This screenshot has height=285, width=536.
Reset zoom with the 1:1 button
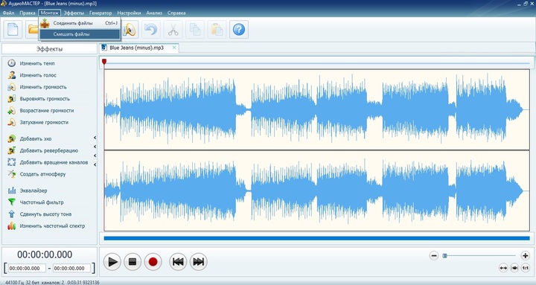click(526, 268)
